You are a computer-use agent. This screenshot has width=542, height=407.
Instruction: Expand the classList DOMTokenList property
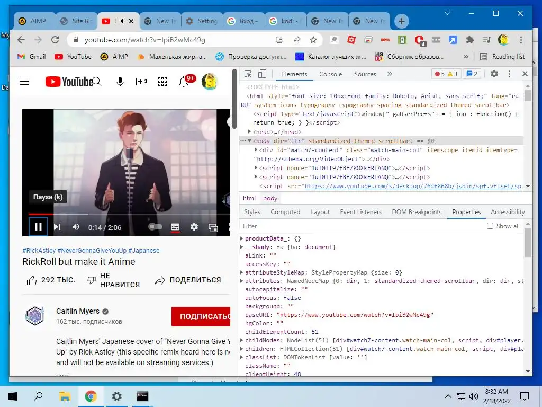(x=242, y=357)
